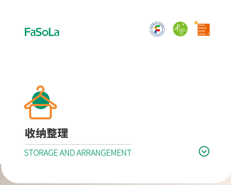Image resolution: width=231 pixels, height=185 pixels.
Task: Click the gray divider line under the heading
Action: pyautogui.click(x=78, y=144)
